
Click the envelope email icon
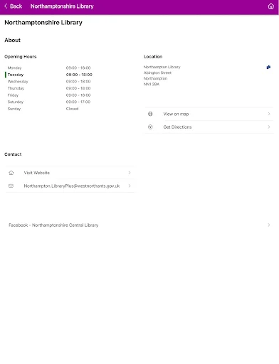[x=11, y=186]
